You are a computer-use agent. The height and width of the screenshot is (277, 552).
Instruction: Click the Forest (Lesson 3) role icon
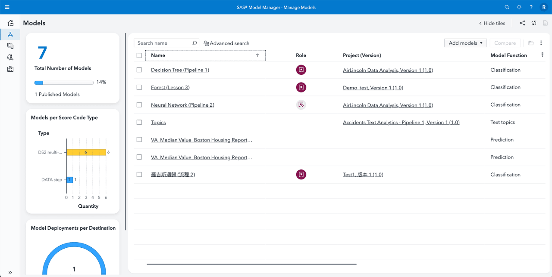click(x=301, y=87)
